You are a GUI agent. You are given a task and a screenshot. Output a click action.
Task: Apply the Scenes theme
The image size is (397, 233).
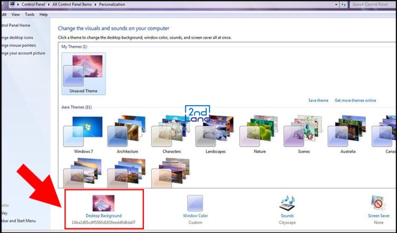304,135
